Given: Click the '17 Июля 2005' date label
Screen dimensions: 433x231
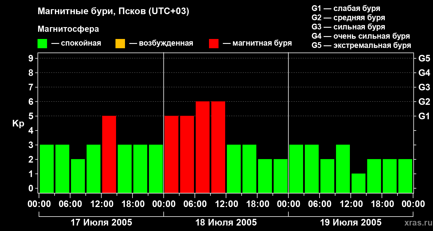Looking at the screenshot, I should click(101, 223).
